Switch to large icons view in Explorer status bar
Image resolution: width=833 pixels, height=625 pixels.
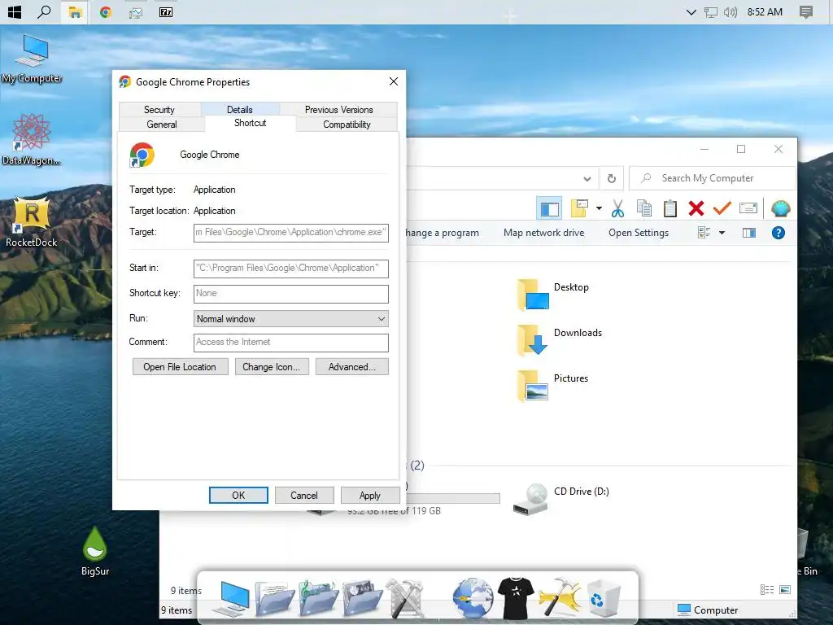pyautogui.click(x=785, y=589)
